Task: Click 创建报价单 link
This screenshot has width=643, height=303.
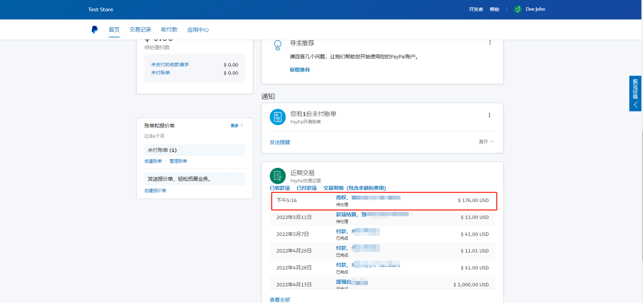Action: 155,191
